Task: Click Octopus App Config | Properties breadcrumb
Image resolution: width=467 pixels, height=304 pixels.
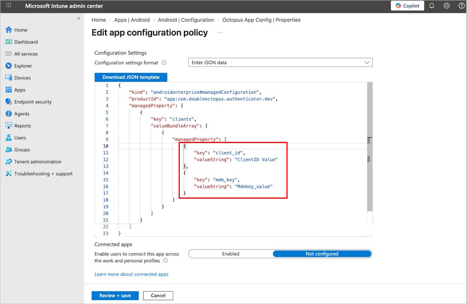Action: (x=261, y=20)
